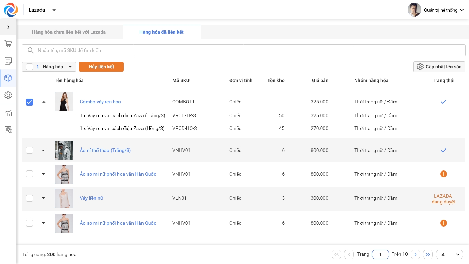Open the Váy liền nữ product thumbnail

pyautogui.click(x=64, y=198)
